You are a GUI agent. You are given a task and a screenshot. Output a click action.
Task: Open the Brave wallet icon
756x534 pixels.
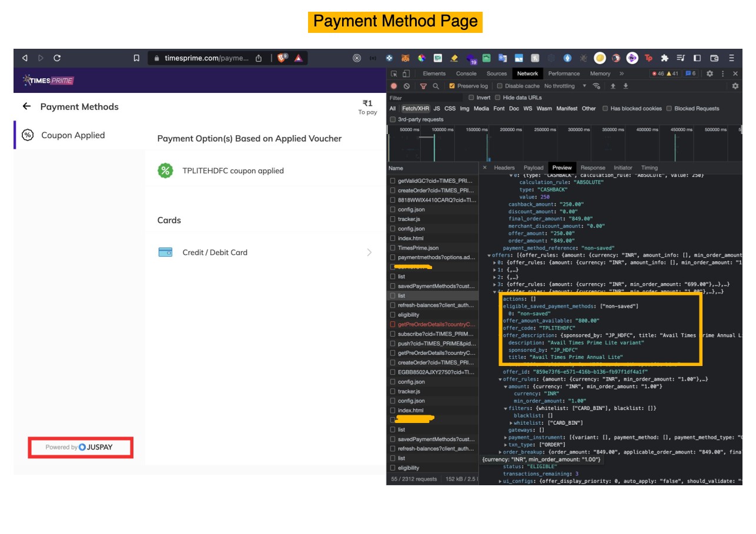pos(715,58)
